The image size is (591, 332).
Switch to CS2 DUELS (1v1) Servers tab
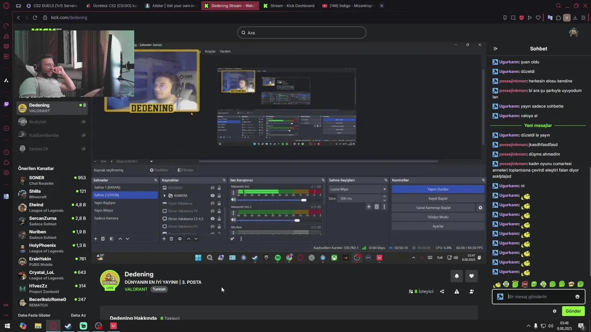click(52, 6)
